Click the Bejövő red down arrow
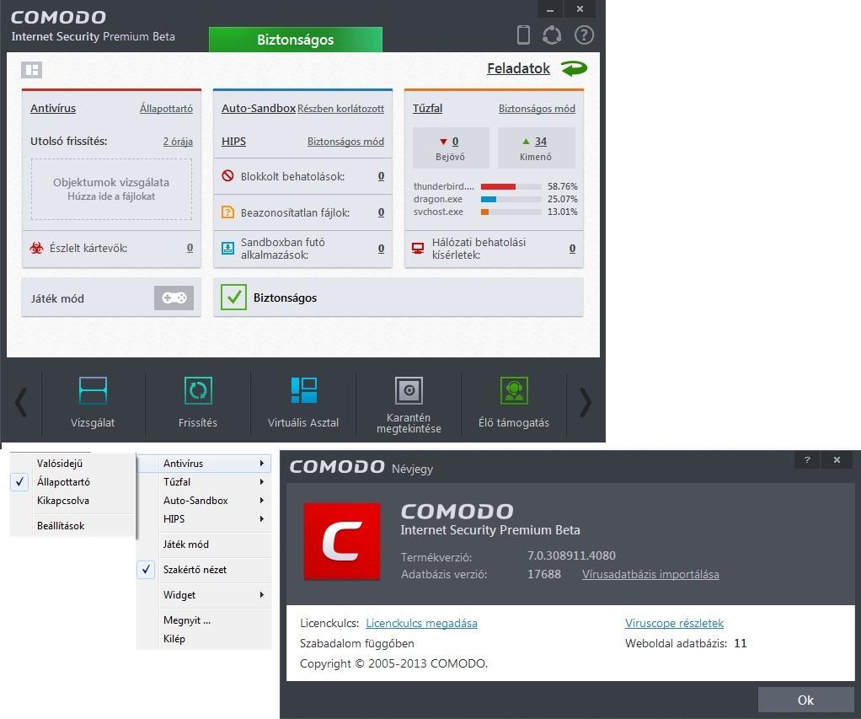Viewport: 861px width, 719px height. 443,142
